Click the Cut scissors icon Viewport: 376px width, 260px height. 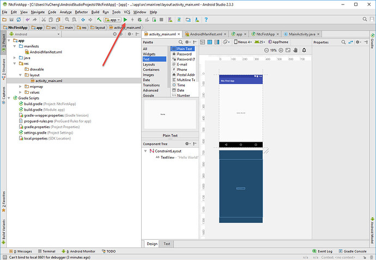(44, 20)
